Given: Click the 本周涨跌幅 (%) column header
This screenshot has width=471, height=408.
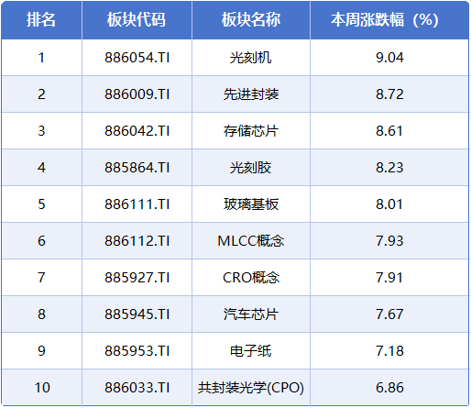Looking at the screenshot, I should click(x=385, y=20).
